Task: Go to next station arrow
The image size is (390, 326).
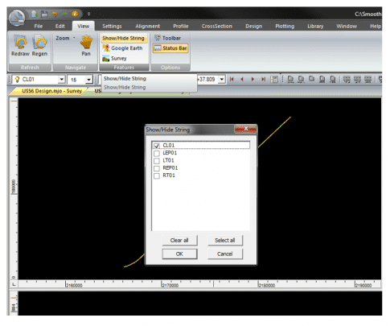Action: tap(252, 79)
